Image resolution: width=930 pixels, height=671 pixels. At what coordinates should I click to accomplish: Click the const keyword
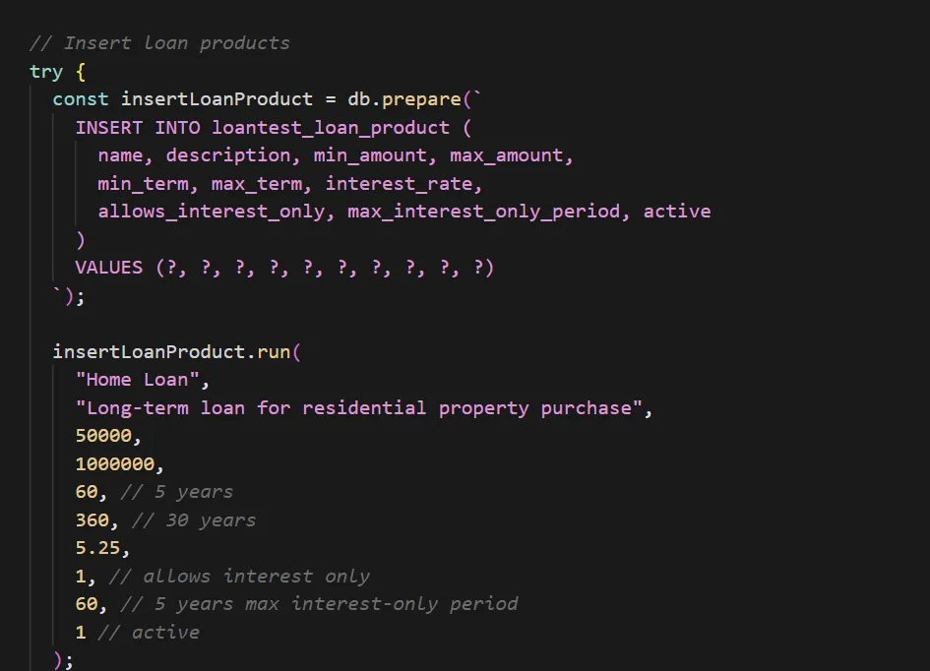point(81,99)
